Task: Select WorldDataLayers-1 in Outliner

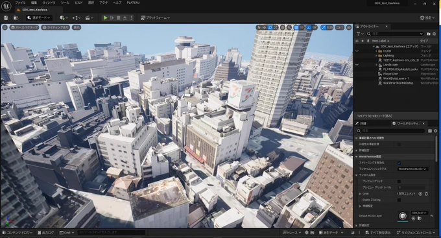Action: coord(396,78)
